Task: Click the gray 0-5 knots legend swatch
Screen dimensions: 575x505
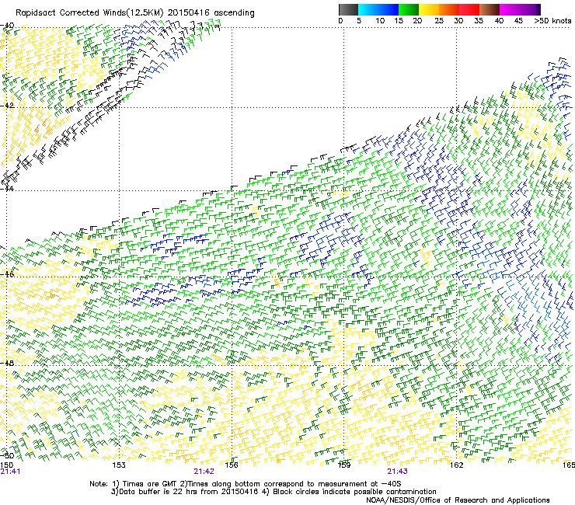Action: [x=348, y=9]
